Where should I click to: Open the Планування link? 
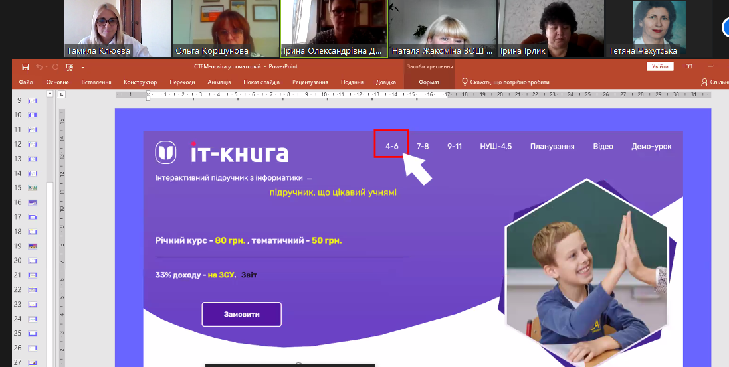552,146
